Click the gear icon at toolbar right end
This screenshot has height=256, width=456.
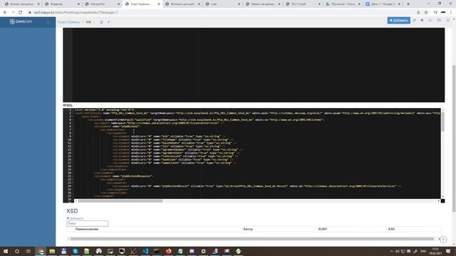(447, 21)
